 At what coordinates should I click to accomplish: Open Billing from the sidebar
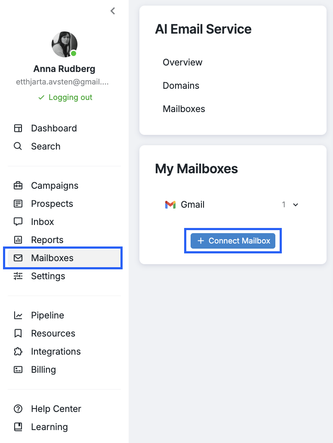click(x=43, y=370)
